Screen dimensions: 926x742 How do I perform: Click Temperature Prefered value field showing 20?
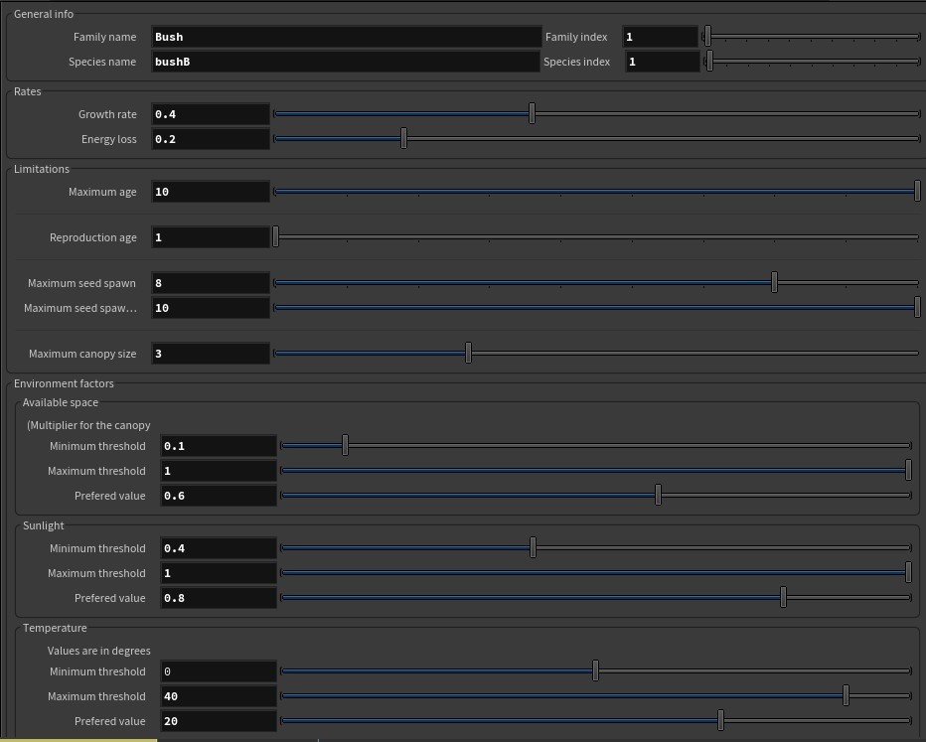point(219,721)
